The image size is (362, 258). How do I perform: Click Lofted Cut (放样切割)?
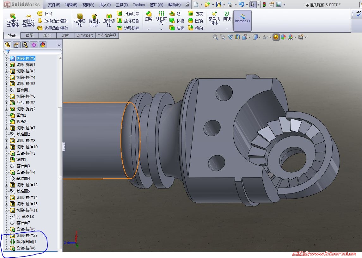(128, 21)
